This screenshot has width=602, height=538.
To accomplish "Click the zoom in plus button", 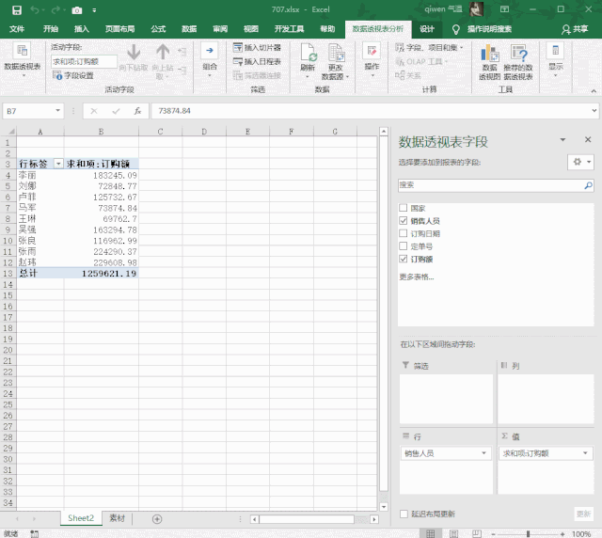I will [x=562, y=534].
